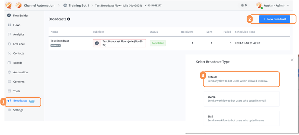Choose the Default broadcast type

coord(241,79)
